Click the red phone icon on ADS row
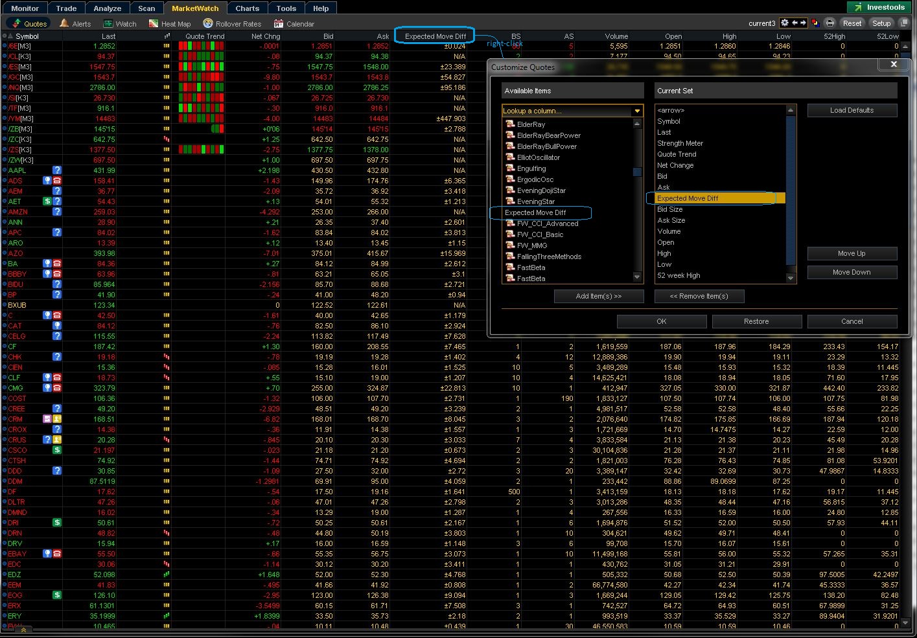This screenshot has width=917, height=638. pyautogui.click(x=57, y=181)
